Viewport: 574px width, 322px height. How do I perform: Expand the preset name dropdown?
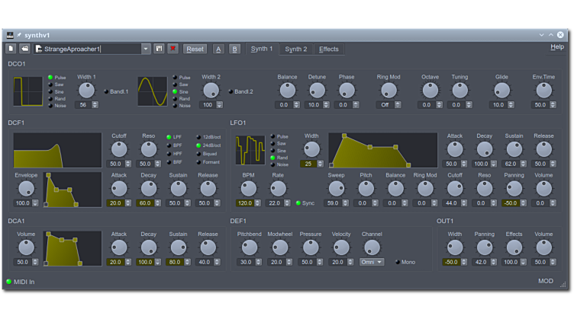click(x=146, y=49)
